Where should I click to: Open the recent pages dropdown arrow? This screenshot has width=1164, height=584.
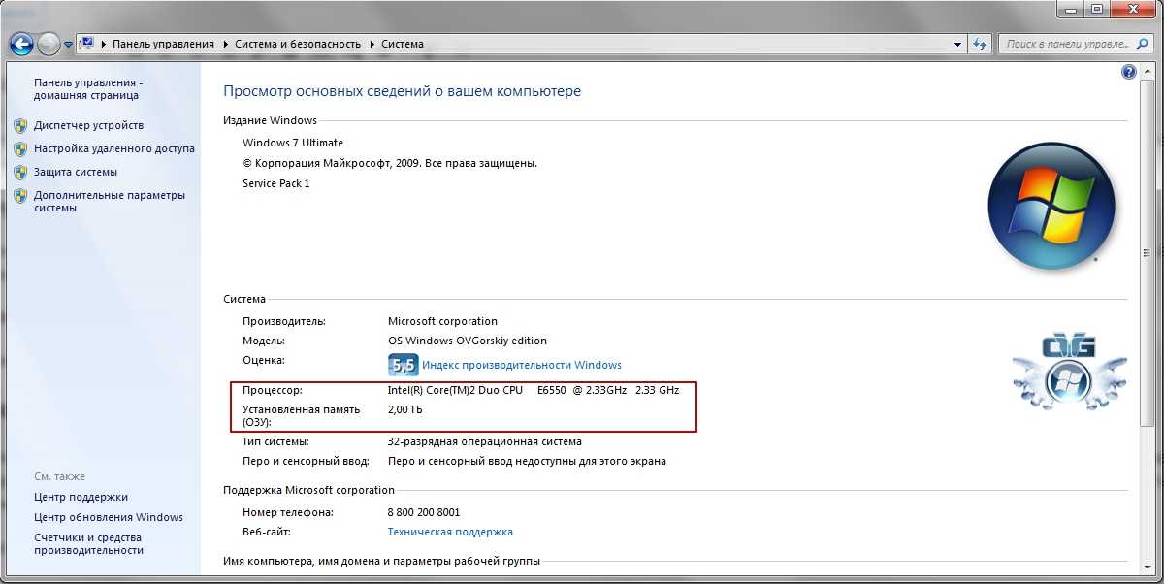(x=68, y=45)
